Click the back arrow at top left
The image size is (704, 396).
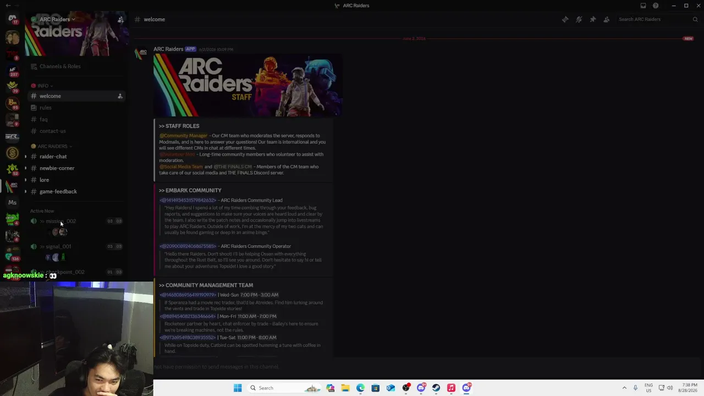pyautogui.click(x=8, y=5)
